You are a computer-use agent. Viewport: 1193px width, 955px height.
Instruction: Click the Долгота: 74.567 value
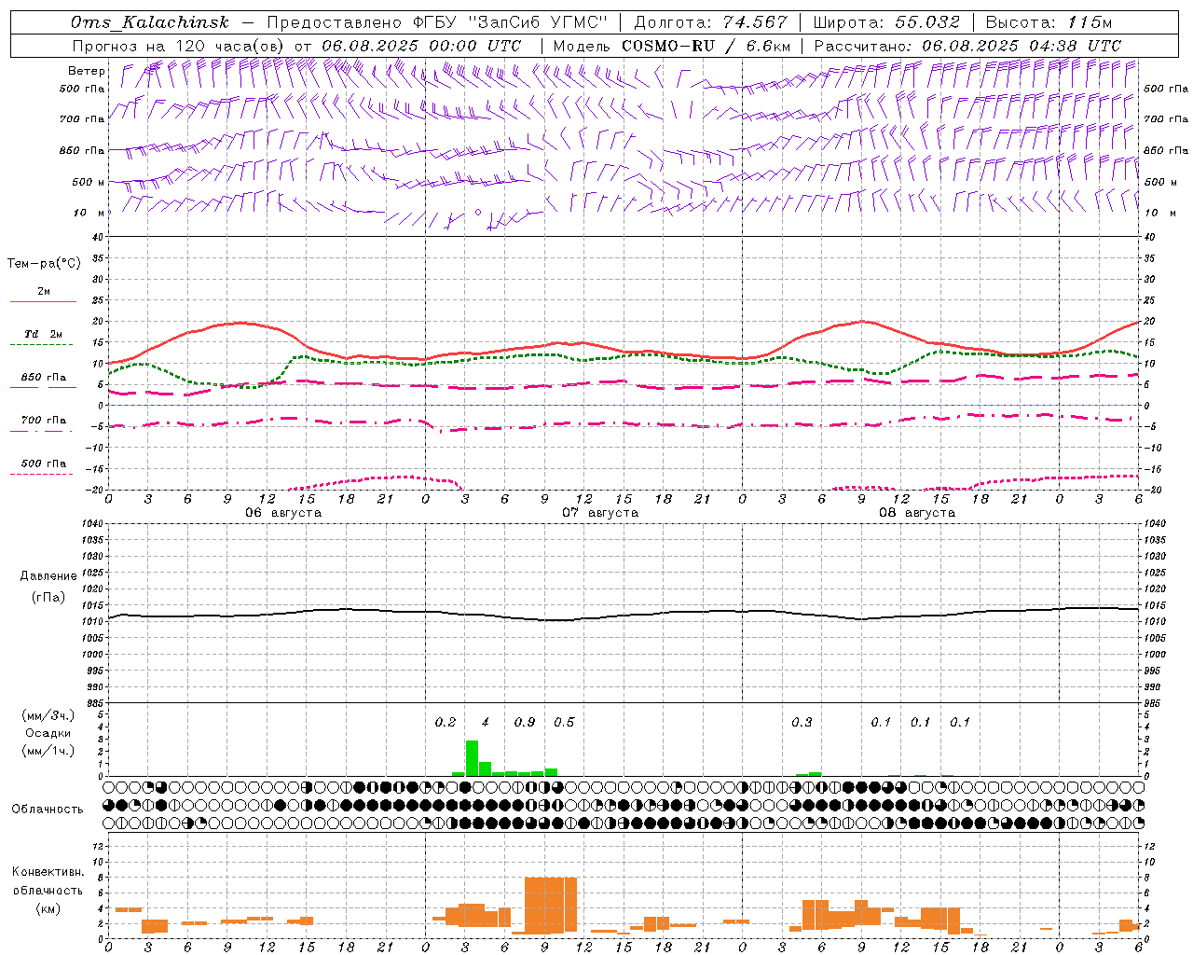[710, 23]
